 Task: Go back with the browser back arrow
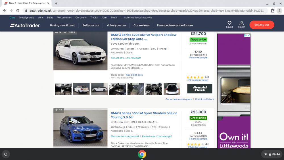coord(5,11)
